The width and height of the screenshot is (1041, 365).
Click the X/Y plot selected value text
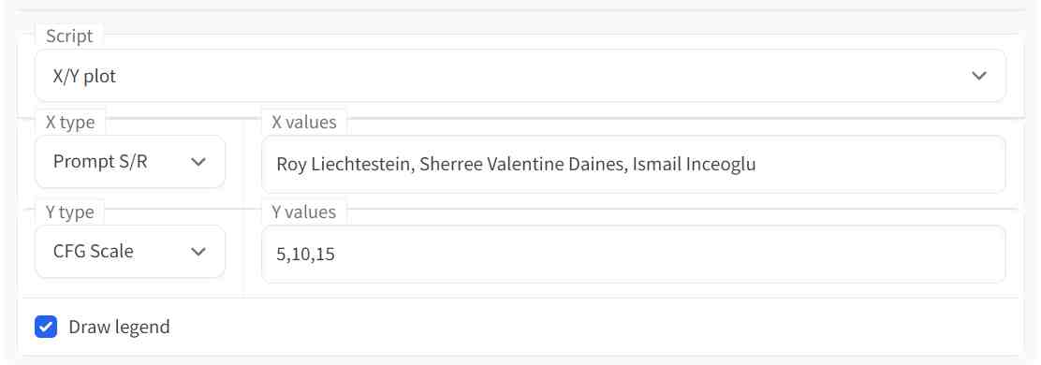(x=84, y=77)
